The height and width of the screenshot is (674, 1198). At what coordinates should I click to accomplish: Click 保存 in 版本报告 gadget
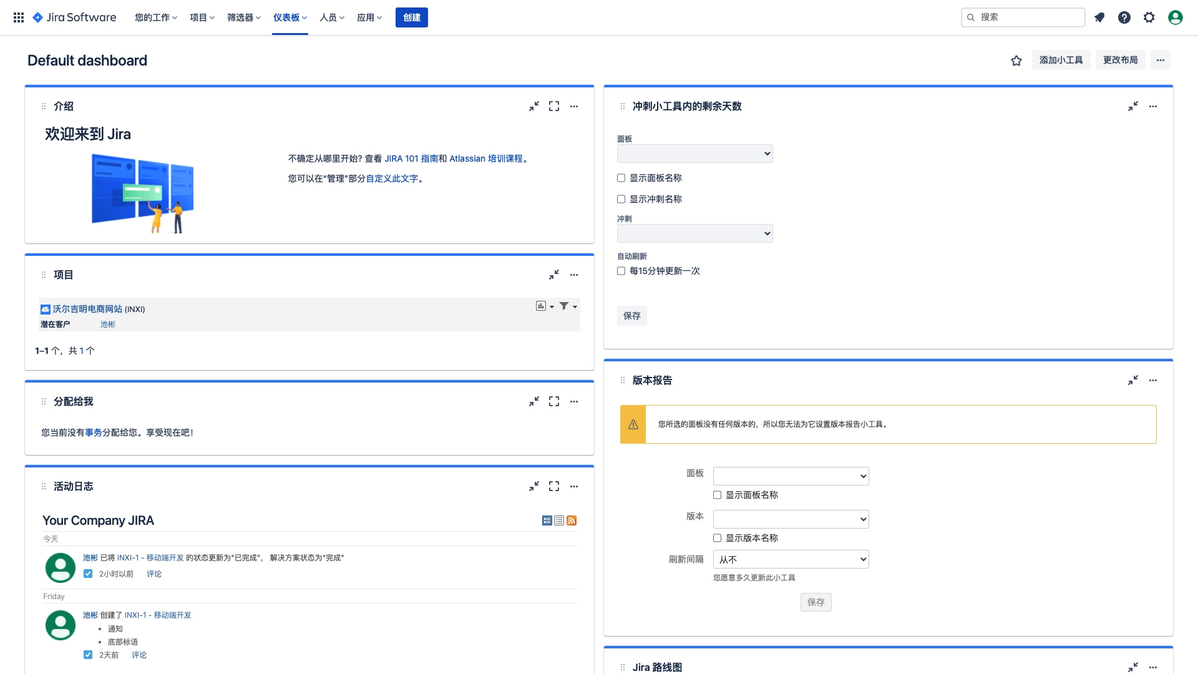pyautogui.click(x=816, y=603)
